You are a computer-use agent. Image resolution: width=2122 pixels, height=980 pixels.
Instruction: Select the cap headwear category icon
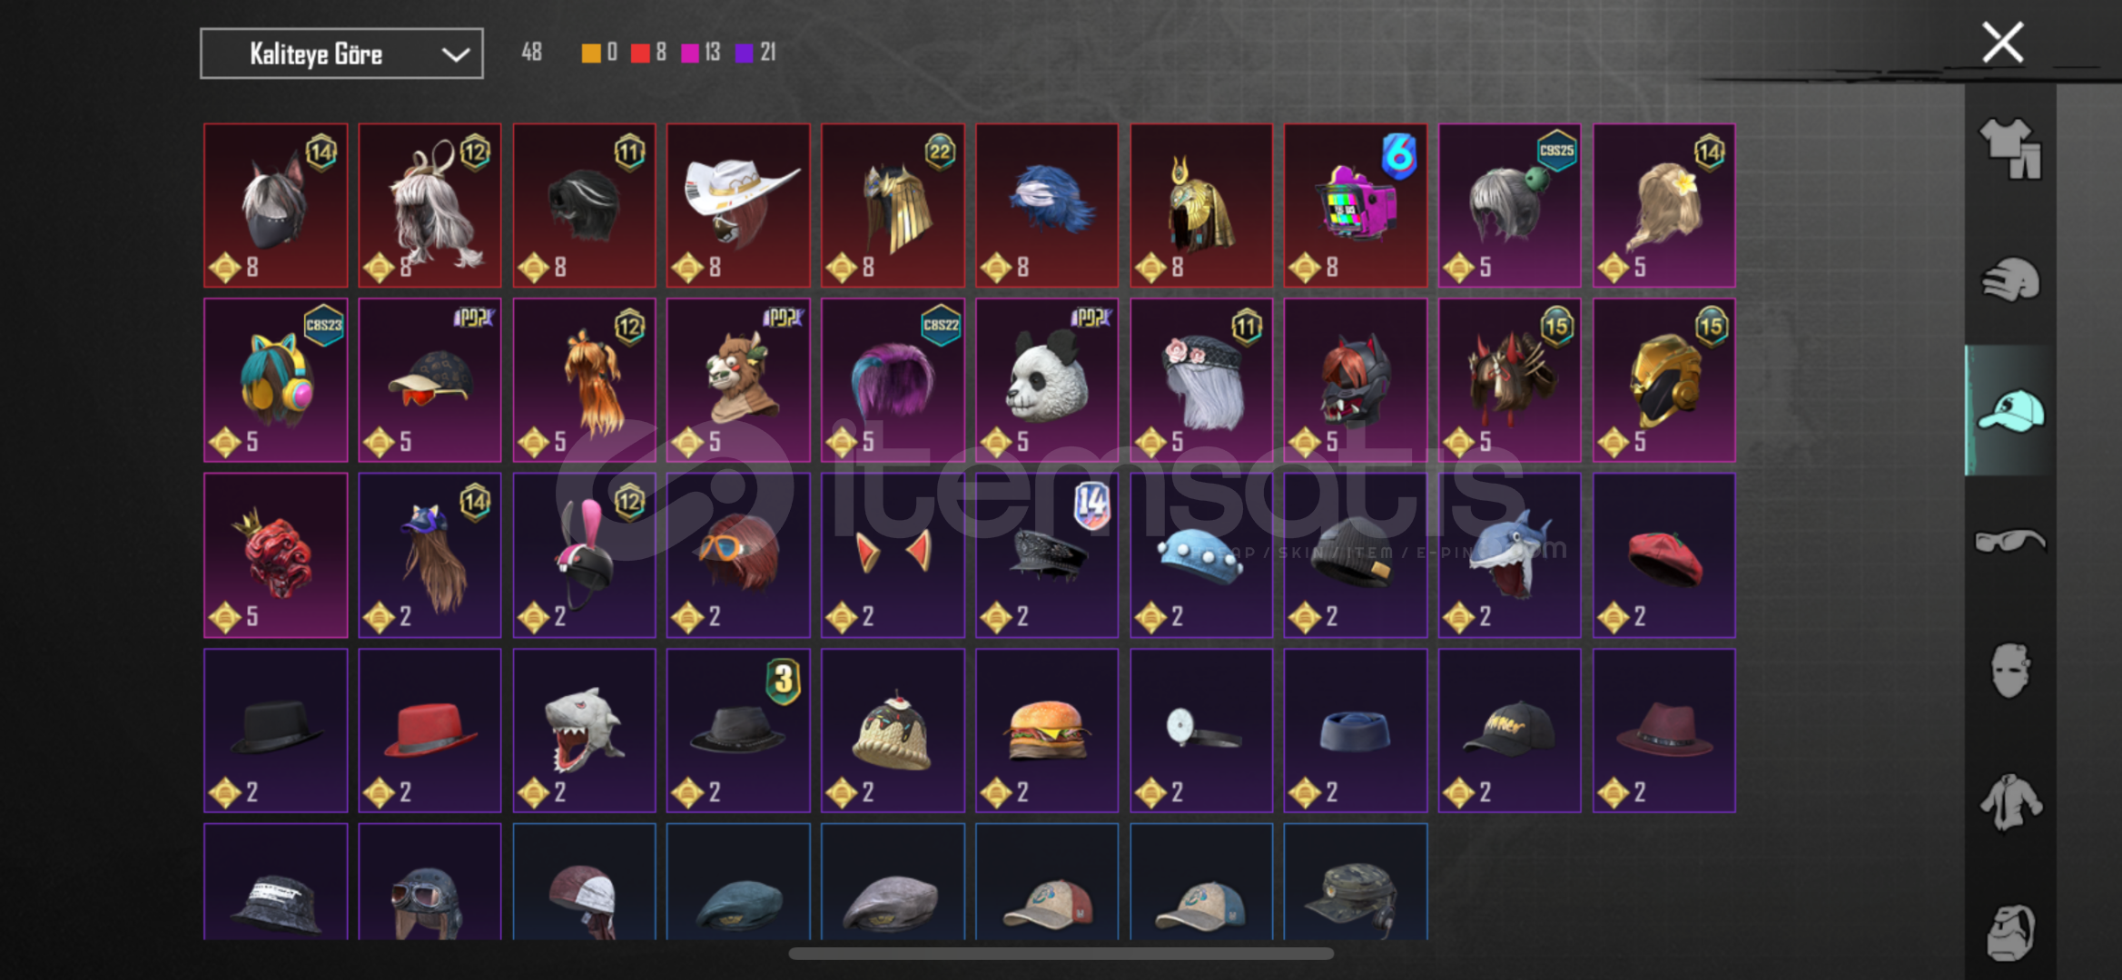click(2010, 410)
